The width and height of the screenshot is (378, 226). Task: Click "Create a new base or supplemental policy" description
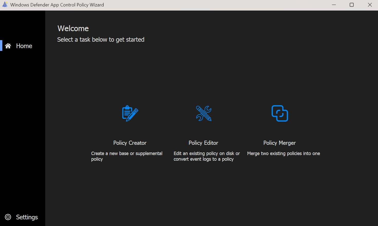point(127,156)
